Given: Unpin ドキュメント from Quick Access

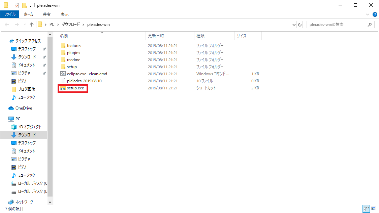Looking at the screenshot, I should click(x=44, y=65).
